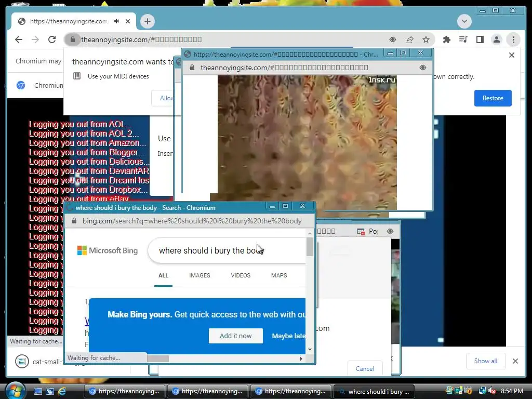Click the eye icon in back popup window
The height and width of the screenshot is (399, 532).
tap(390, 231)
